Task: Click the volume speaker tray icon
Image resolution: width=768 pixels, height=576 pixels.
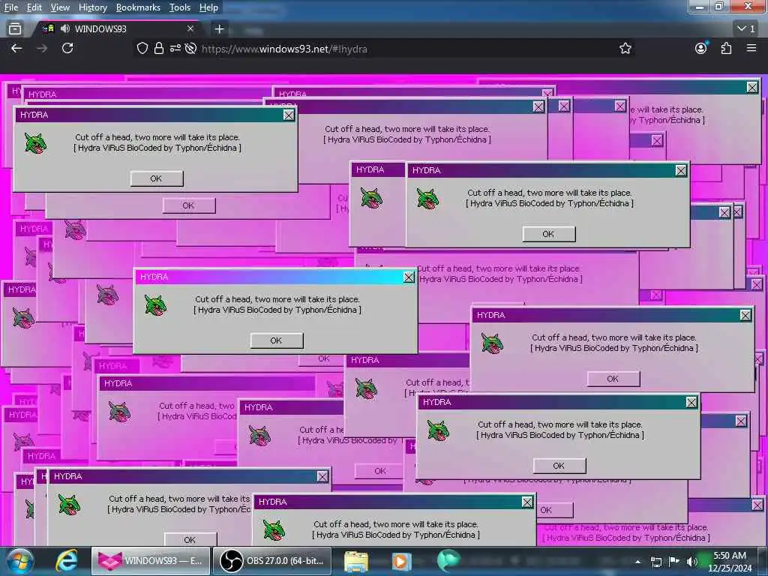Action: [691, 562]
